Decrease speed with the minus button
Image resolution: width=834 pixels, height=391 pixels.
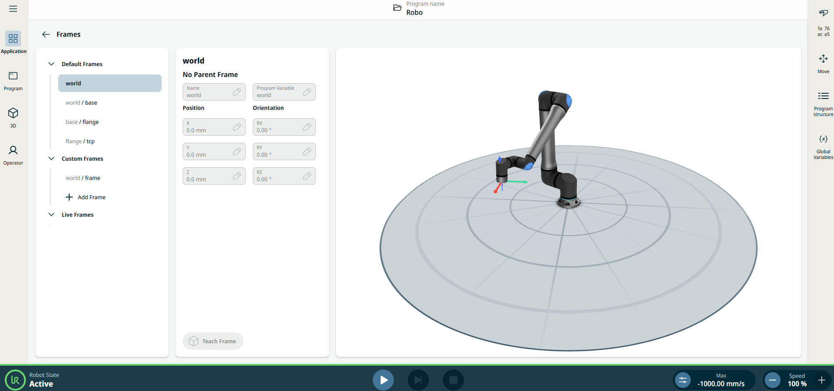tap(773, 380)
